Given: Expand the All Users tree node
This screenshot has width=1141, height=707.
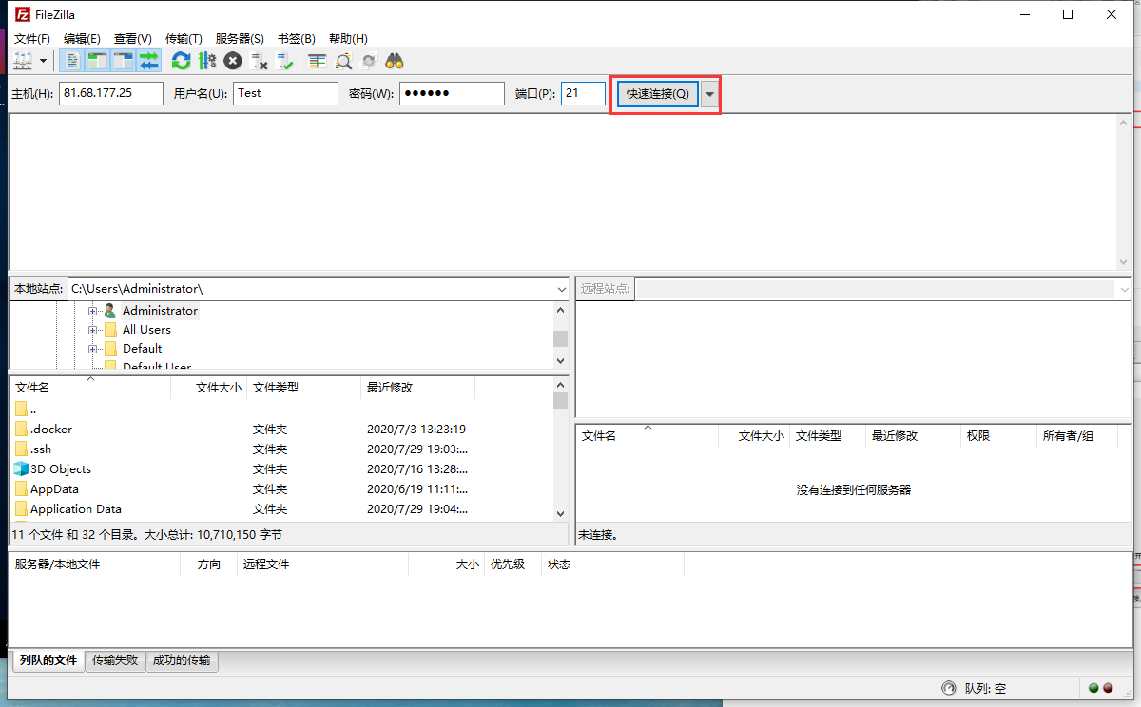Looking at the screenshot, I should [93, 330].
